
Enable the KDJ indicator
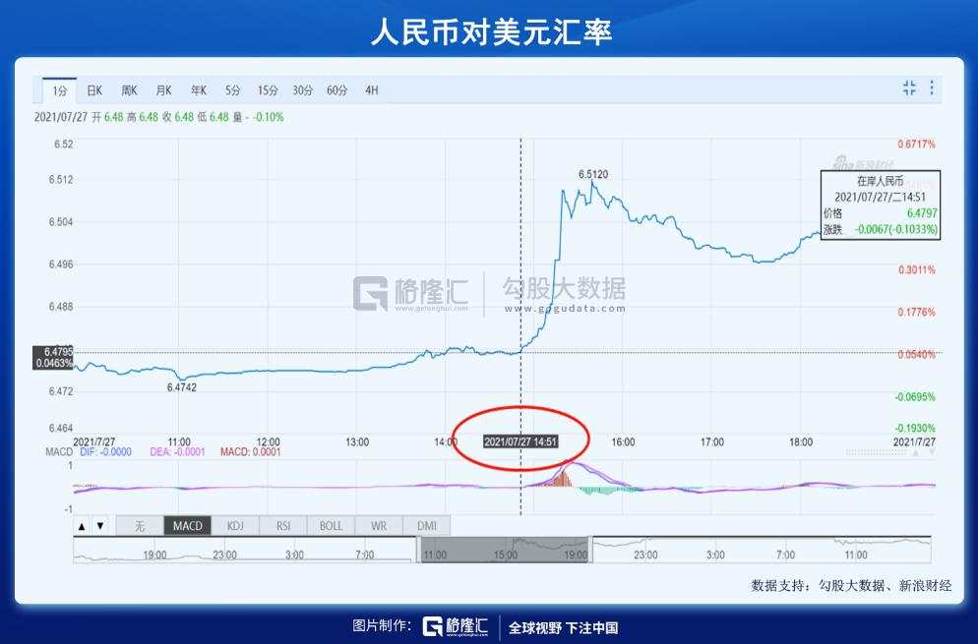click(235, 526)
